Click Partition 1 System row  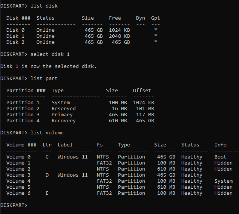point(80,103)
